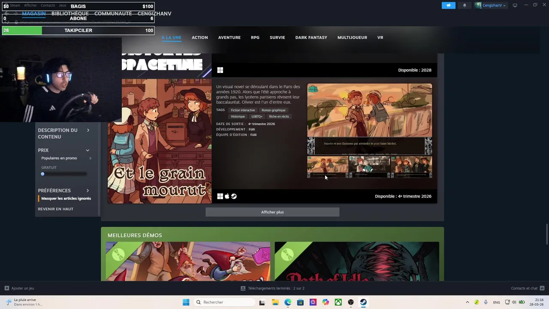
Task: Click the ENG language indicator
Action: pyautogui.click(x=497, y=302)
